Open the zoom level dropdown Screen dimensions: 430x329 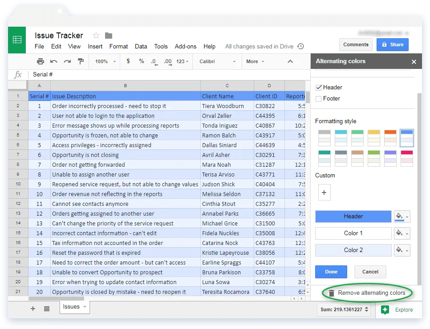coord(104,61)
